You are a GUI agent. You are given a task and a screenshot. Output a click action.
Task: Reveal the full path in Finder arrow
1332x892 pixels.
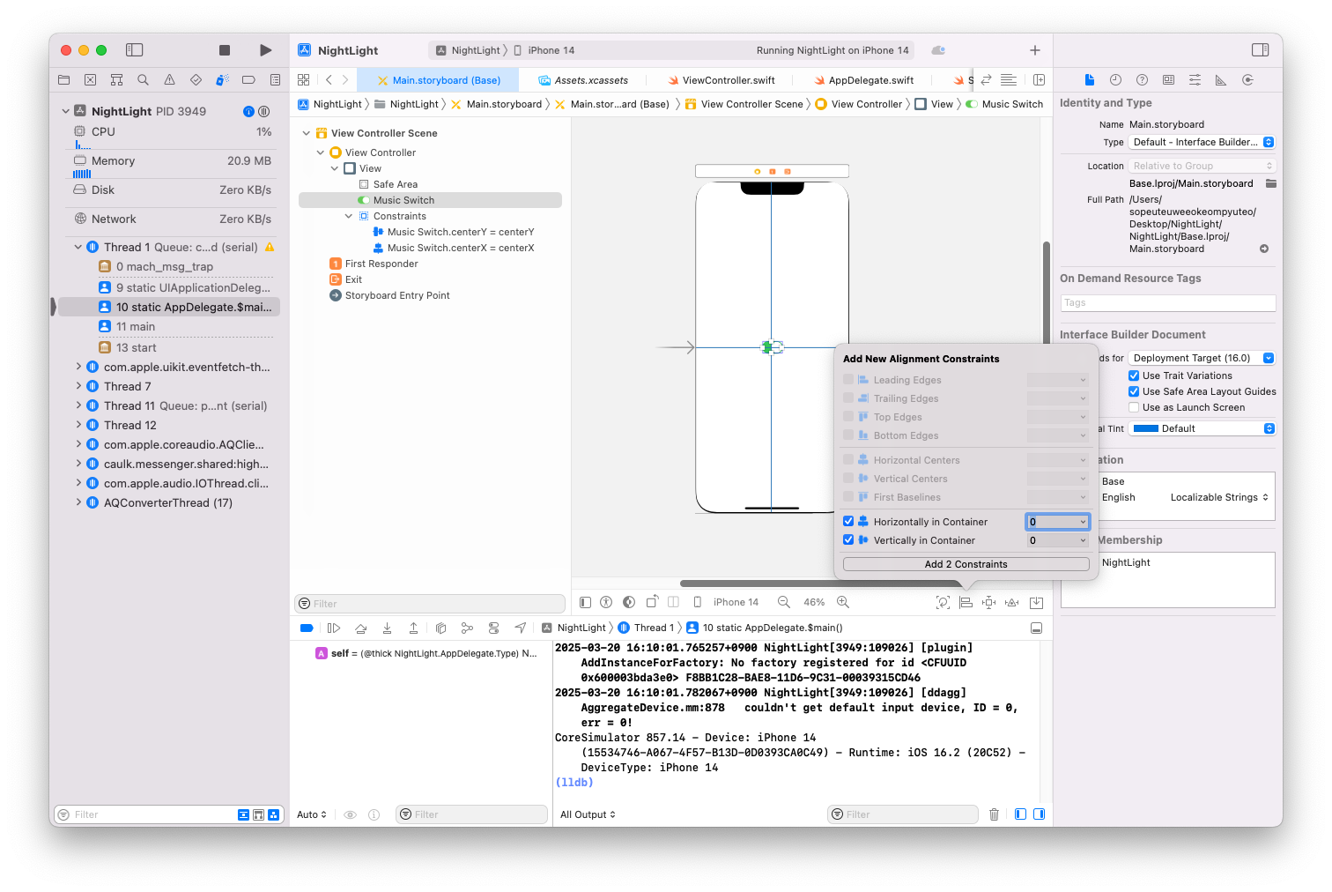tap(1264, 249)
